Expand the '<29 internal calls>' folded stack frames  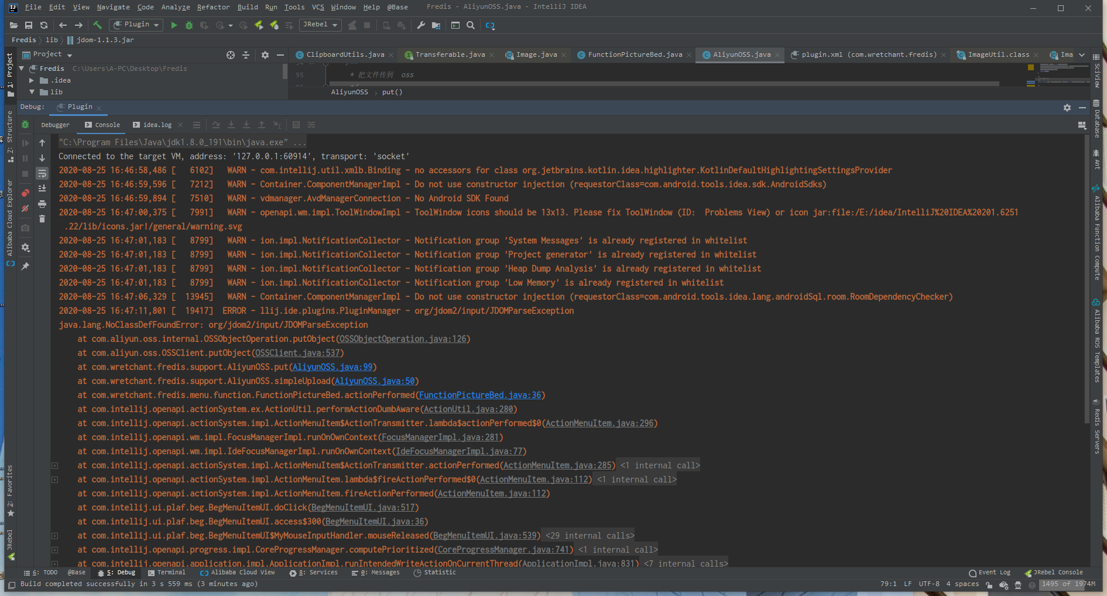pyautogui.click(x=590, y=536)
